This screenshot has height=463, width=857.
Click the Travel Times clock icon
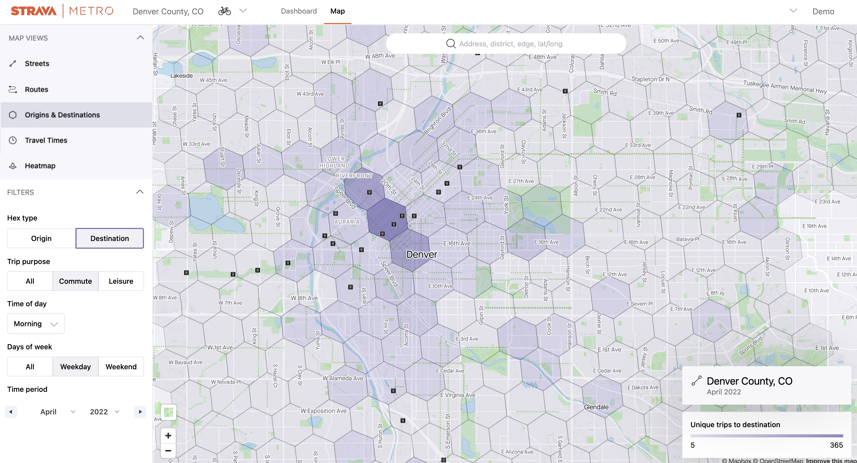13,140
